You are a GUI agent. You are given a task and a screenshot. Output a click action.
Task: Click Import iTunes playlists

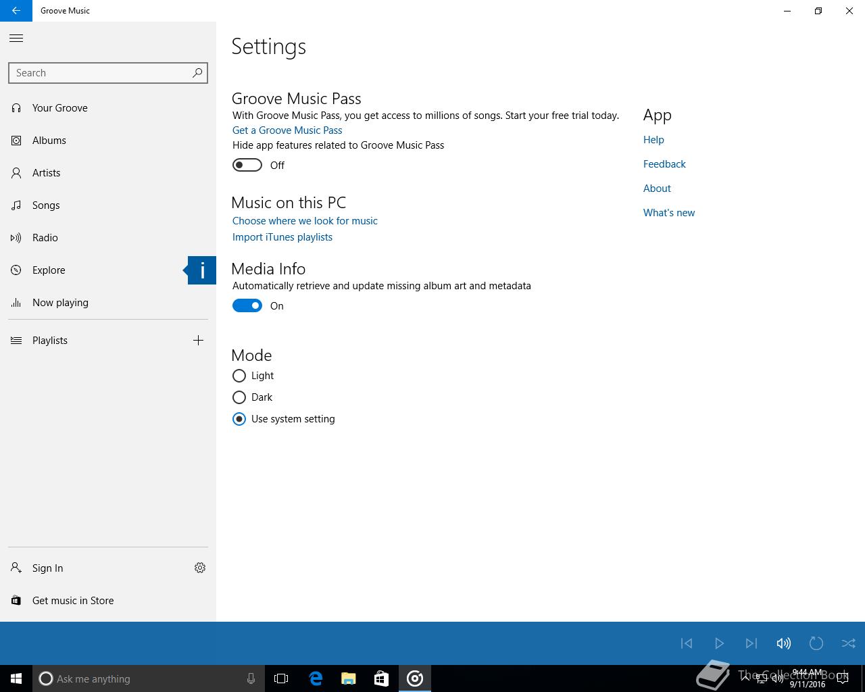pyautogui.click(x=282, y=237)
